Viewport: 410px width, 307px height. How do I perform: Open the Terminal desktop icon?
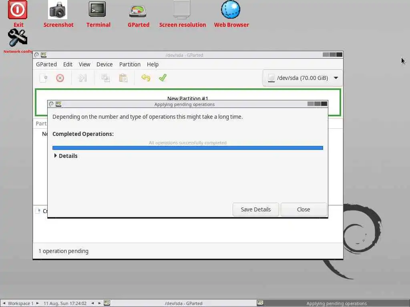(x=97, y=10)
